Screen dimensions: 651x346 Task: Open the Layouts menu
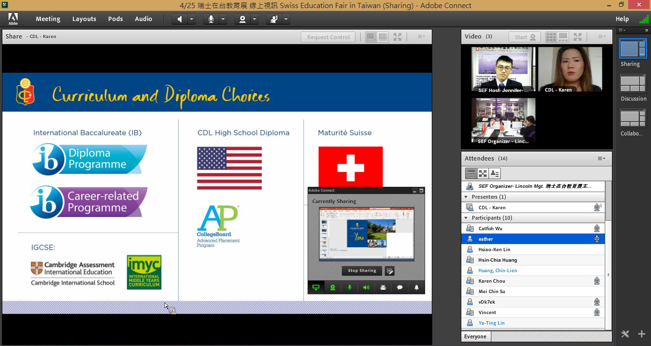pos(84,19)
